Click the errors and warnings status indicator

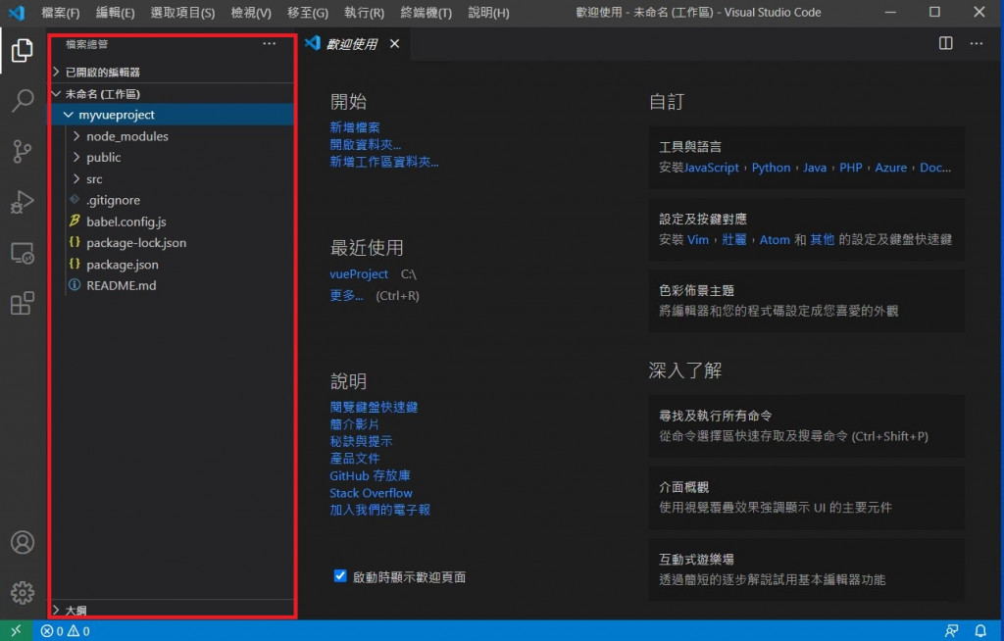click(x=66, y=631)
